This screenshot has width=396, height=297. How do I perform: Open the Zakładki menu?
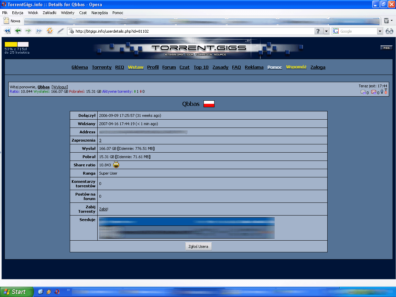[49, 13]
